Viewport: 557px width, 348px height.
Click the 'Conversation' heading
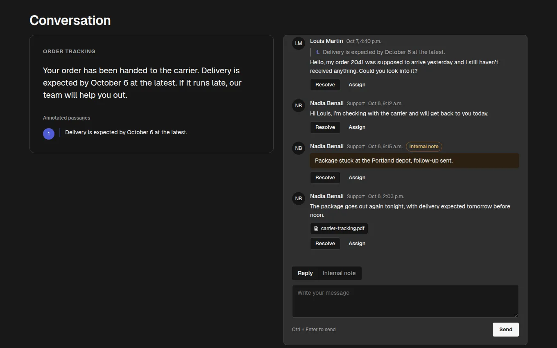point(70,20)
